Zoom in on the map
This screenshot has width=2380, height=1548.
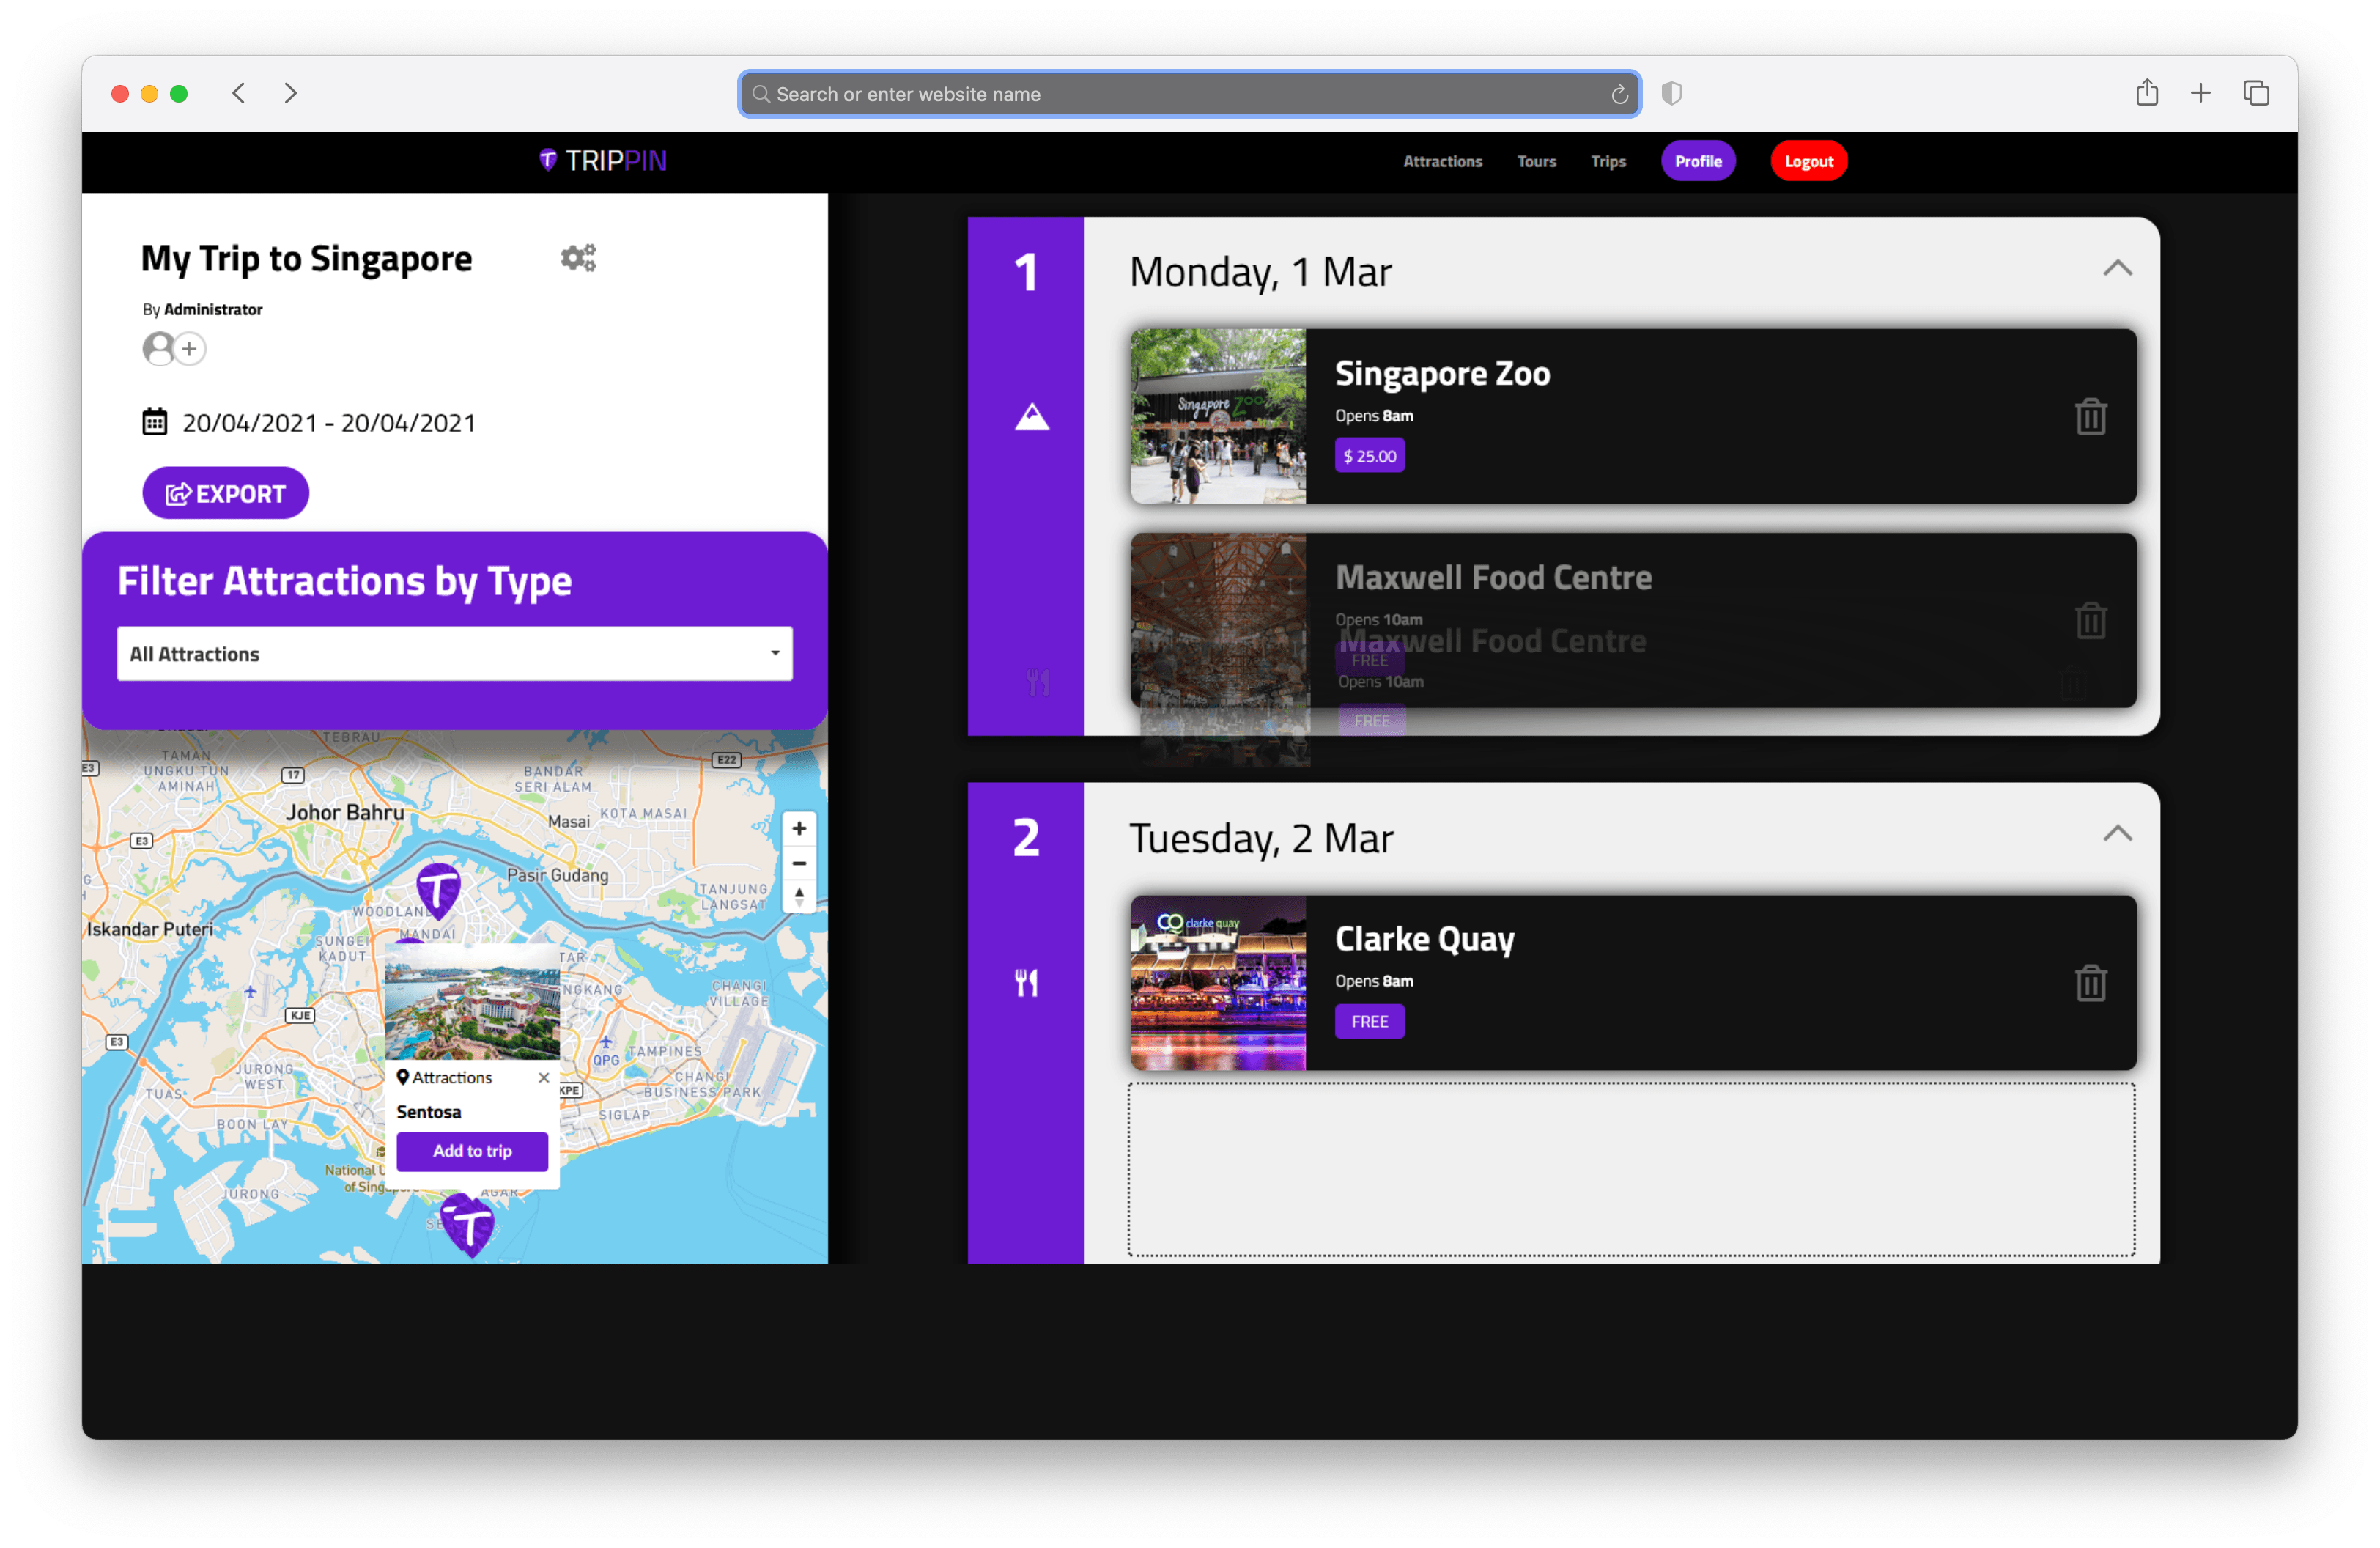[x=798, y=829]
